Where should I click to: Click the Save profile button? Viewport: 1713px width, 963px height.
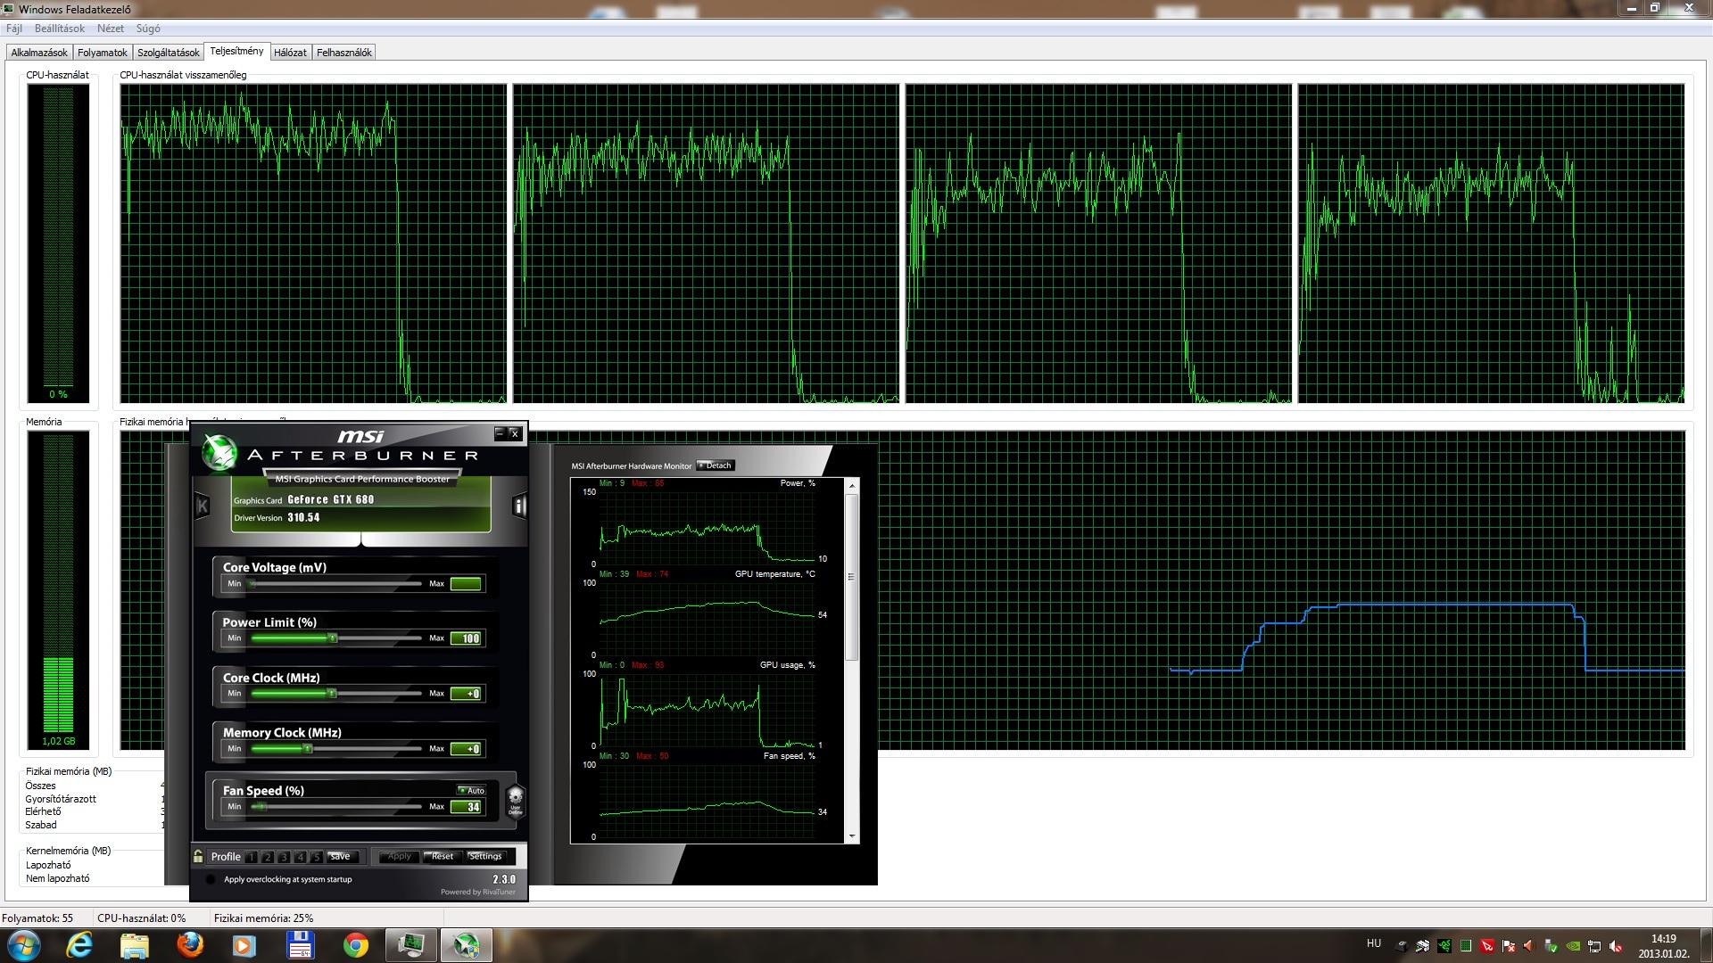click(343, 856)
